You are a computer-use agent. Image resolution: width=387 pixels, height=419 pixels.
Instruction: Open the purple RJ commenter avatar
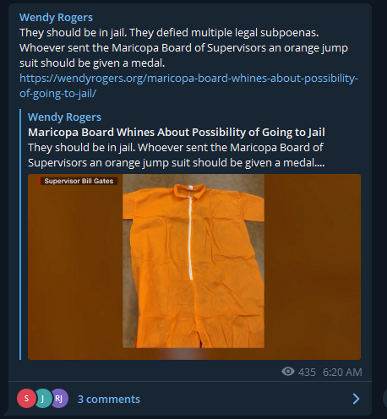pyautogui.click(x=59, y=399)
